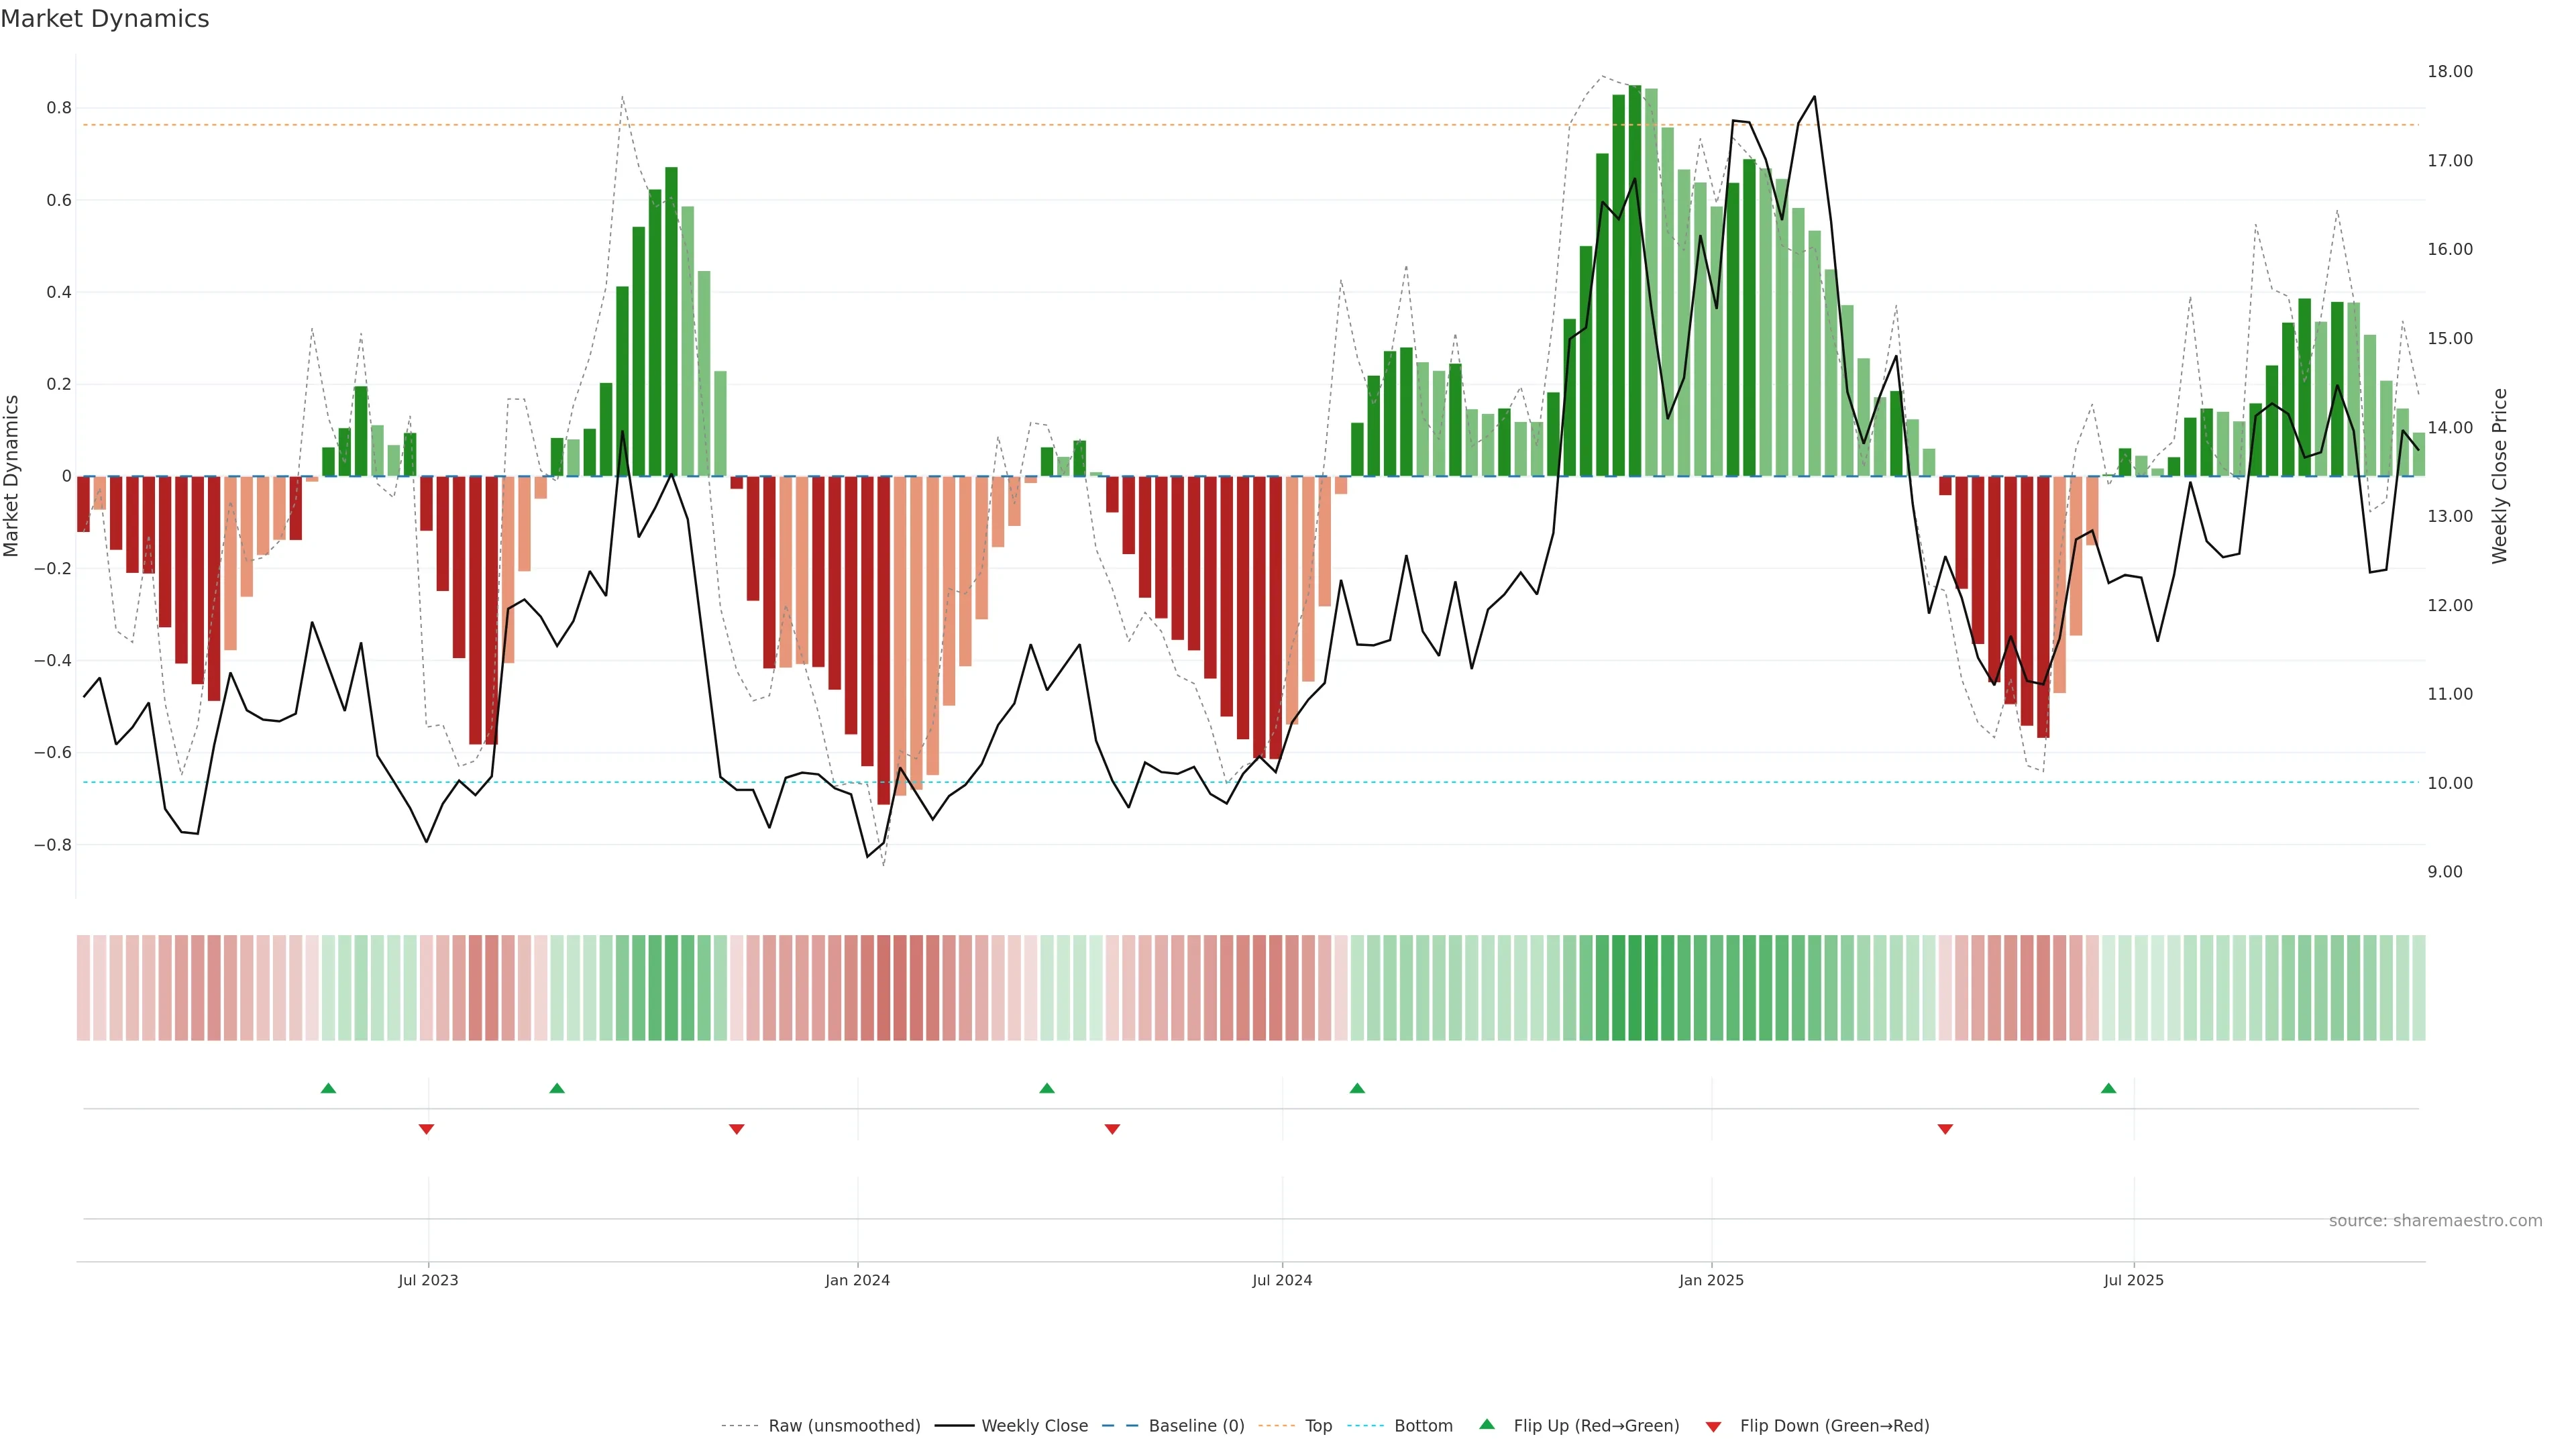Viewport: 2576px width, 1449px height.
Task: Toggle the Weekly Close legend entry
Action: click(x=1034, y=1426)
